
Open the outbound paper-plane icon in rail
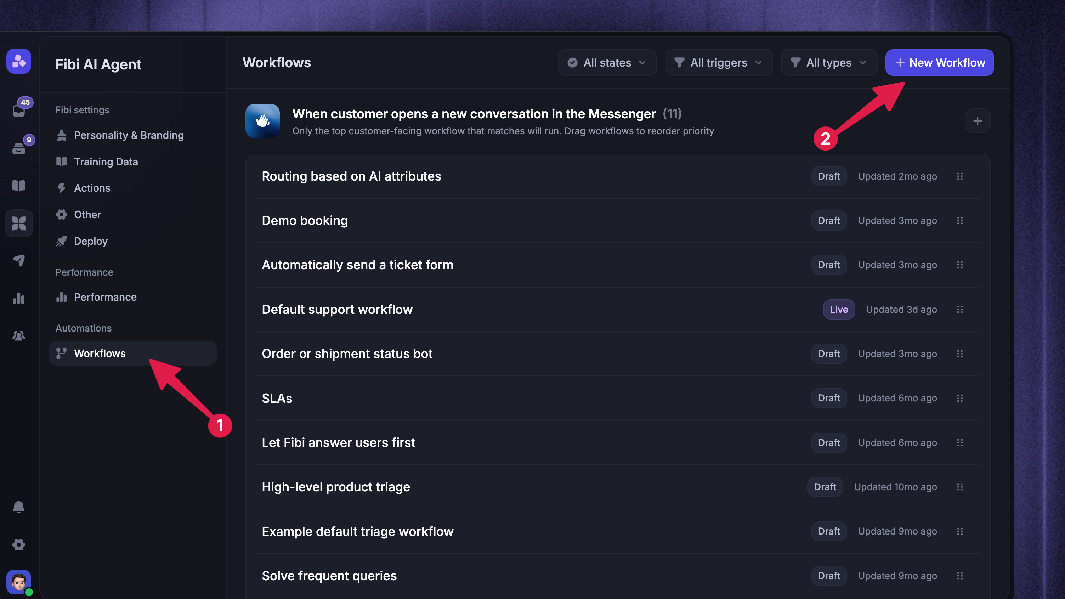[x=19, y=260]
